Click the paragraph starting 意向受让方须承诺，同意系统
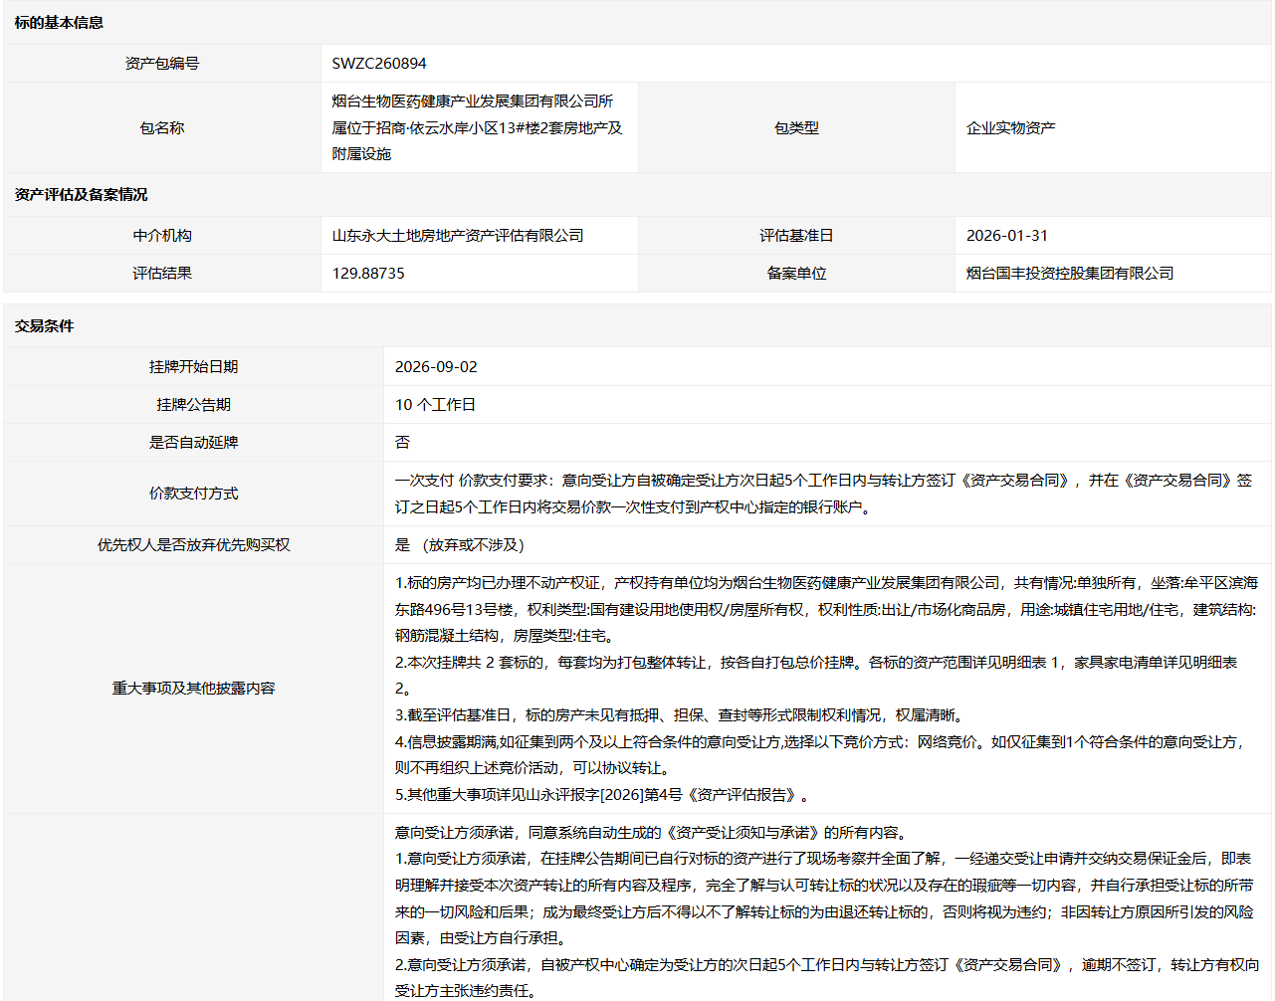Screen dimensions: 1275x1001 650,833
